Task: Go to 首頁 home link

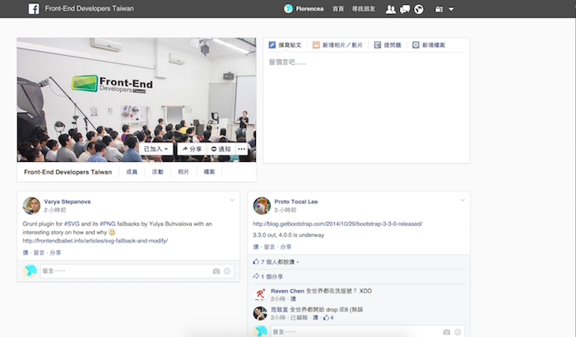Action: point(338,9)
